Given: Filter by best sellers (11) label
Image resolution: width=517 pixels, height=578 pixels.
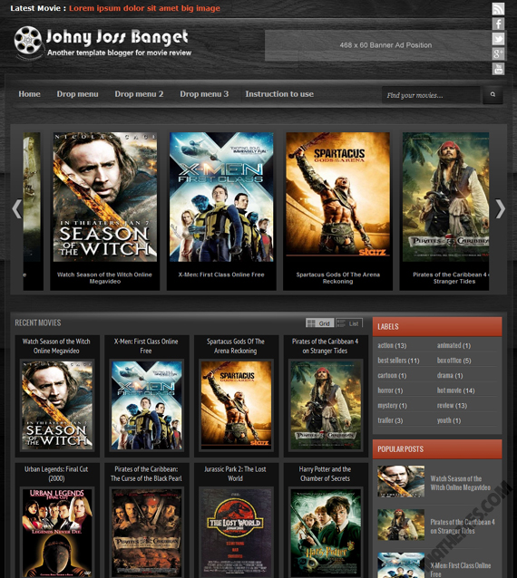Looking at the screenshot, I should pos(398,361).
